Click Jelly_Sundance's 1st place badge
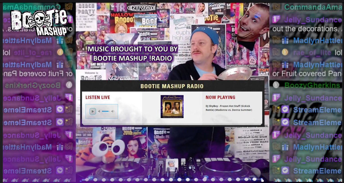The height and width of the screenshot is (183, 344). [275, 19]
